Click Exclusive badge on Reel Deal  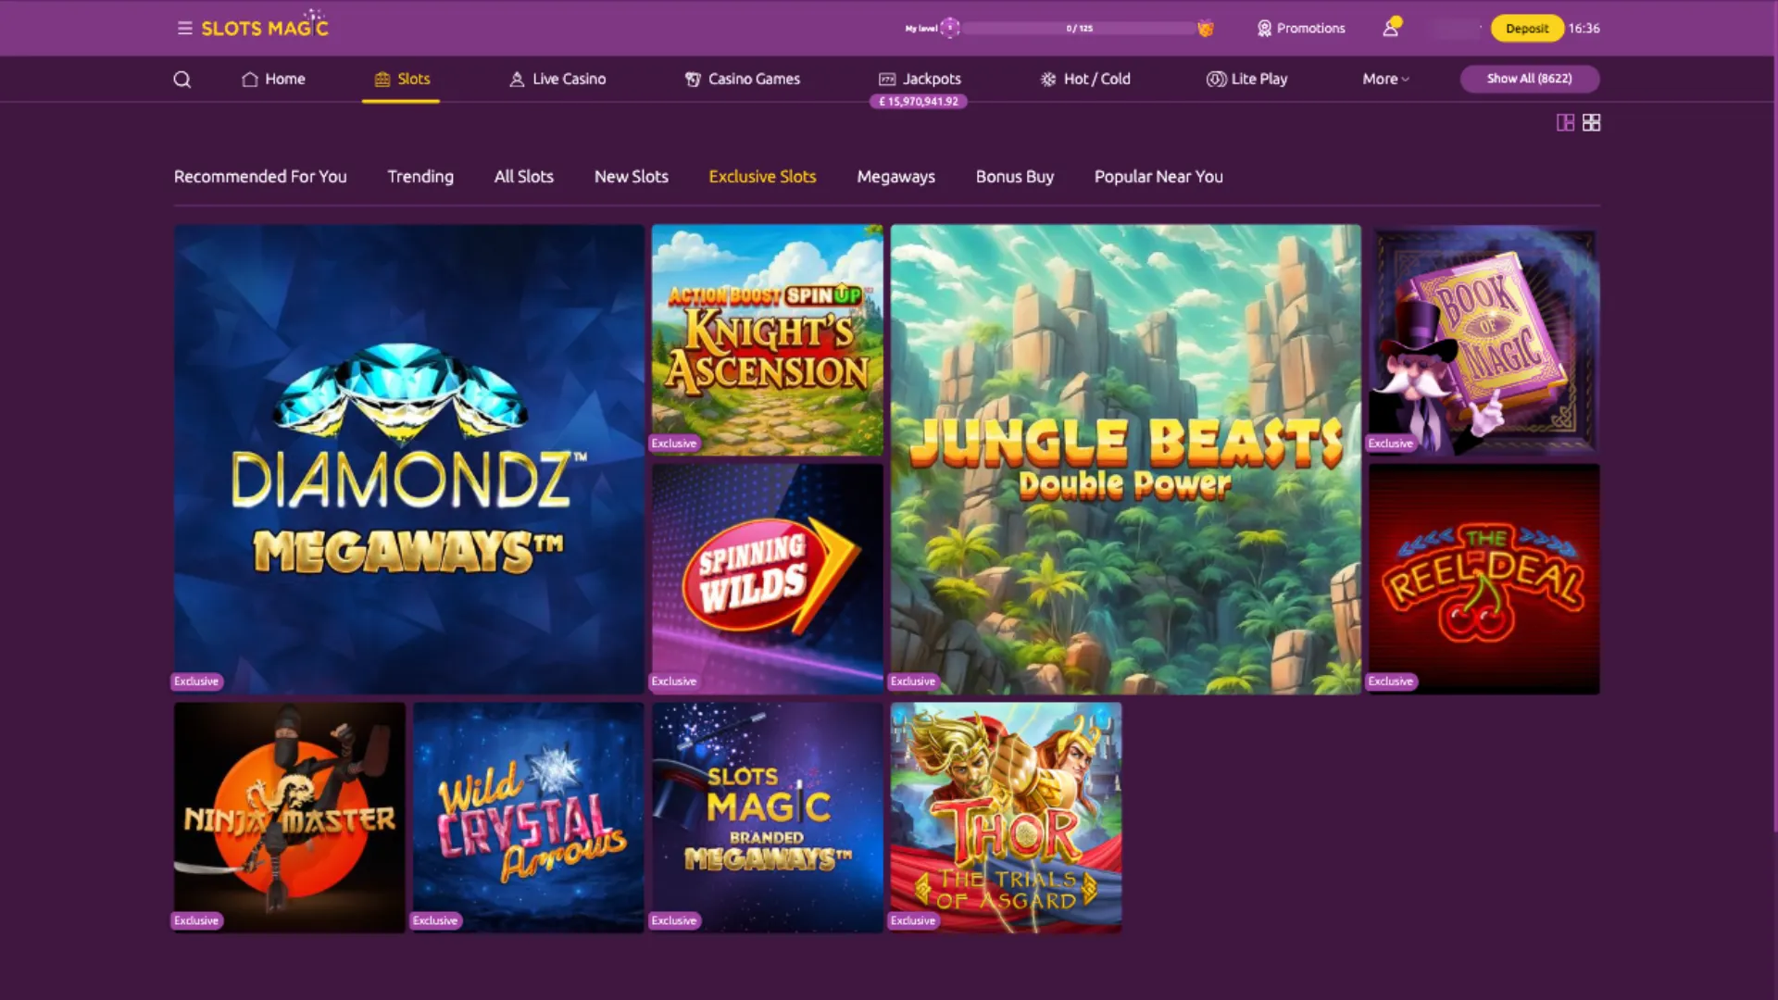click(x=1391, y=681)
